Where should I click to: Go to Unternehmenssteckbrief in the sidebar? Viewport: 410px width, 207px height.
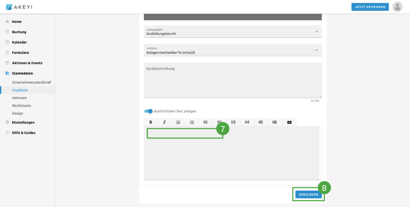32,82
